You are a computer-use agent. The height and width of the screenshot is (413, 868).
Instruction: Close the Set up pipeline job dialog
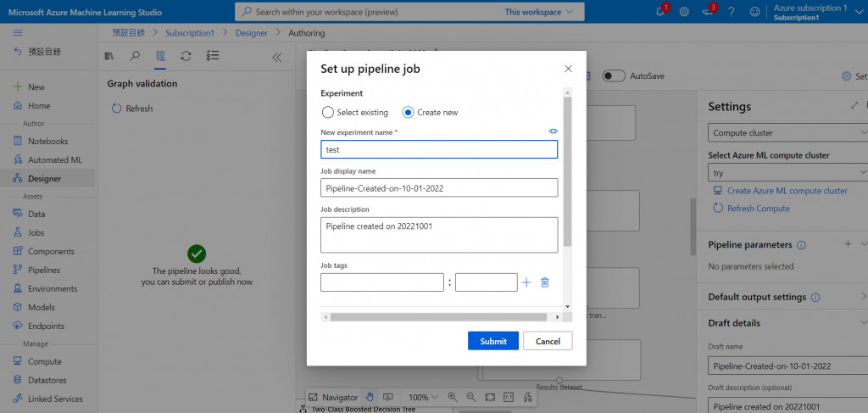568,69
